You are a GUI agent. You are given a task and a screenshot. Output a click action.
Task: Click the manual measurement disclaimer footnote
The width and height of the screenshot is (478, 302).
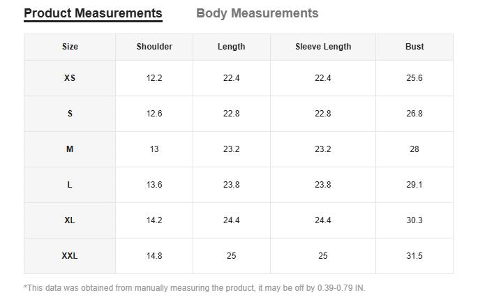pyautogui.click(x=194, y=288)
